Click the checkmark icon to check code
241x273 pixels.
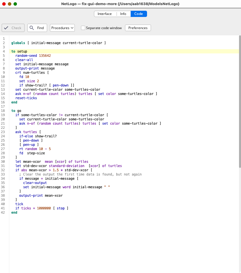click(6, 28)
